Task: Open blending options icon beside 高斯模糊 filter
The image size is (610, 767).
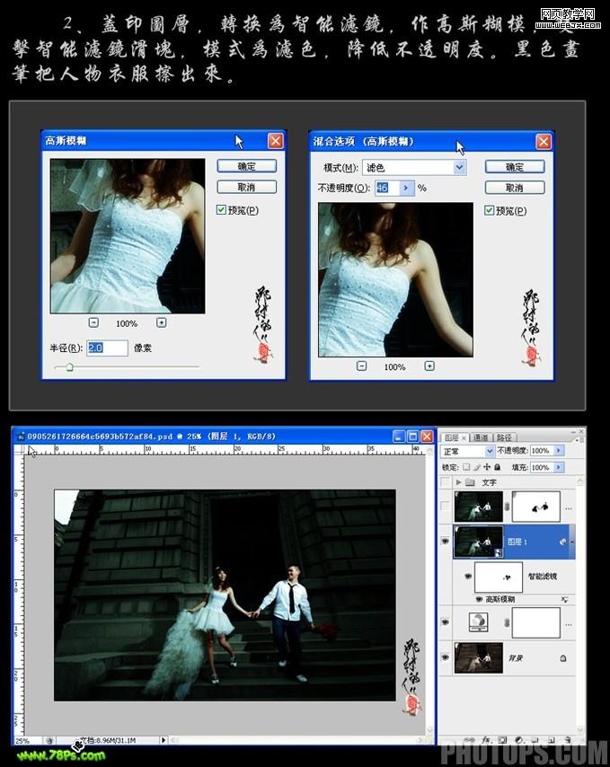Action: 564,599
